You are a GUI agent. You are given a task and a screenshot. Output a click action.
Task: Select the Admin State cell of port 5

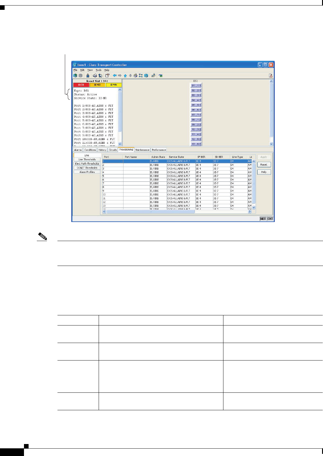tap(158, 176)
